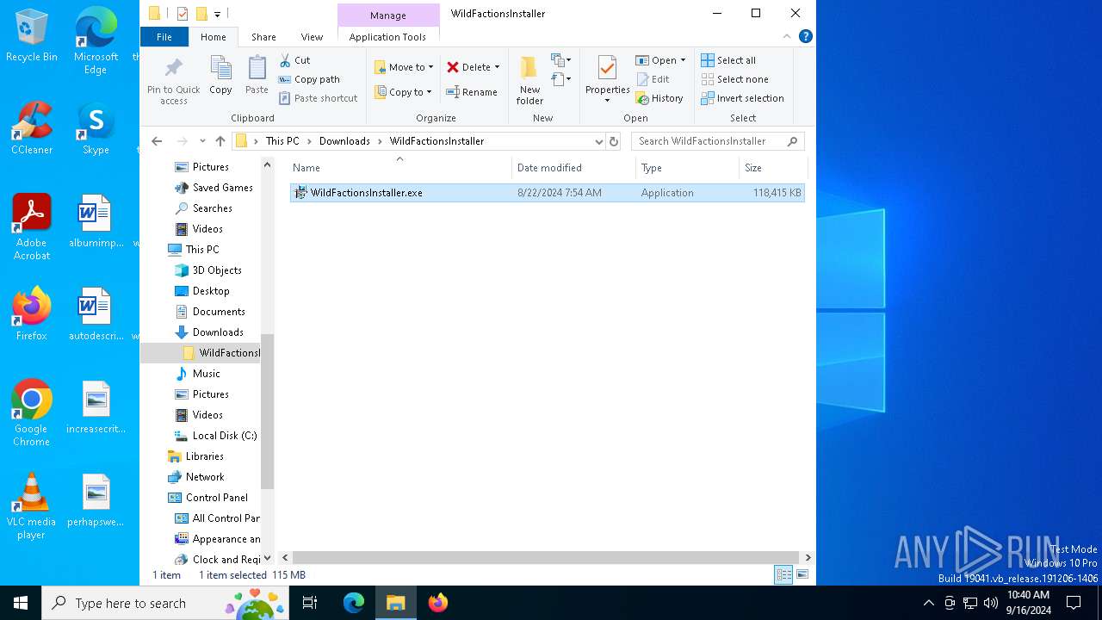Image resolution: width=1102 pixels, height=620 pixels.
Task: Click Copy path in ribbon
Action: pos(310,79)
